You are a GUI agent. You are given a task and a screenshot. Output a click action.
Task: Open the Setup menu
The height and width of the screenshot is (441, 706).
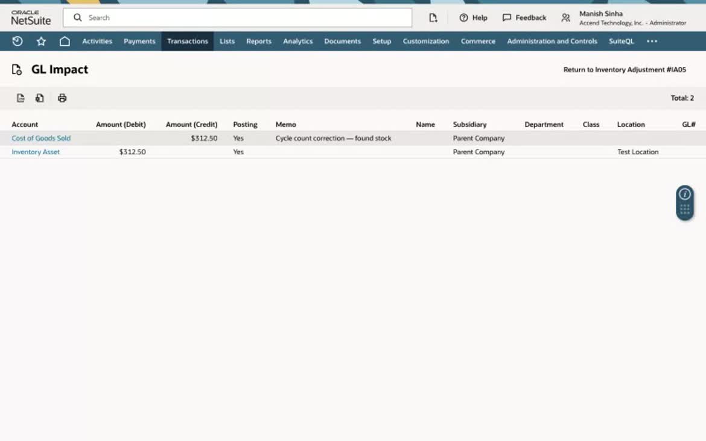[x=382, y=42]
